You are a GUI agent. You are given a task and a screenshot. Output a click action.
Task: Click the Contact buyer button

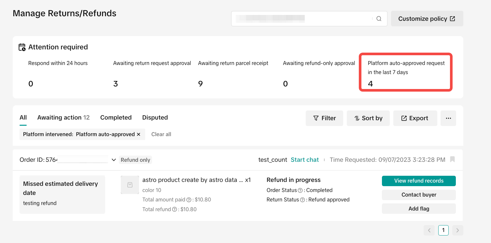click(419, 195)
